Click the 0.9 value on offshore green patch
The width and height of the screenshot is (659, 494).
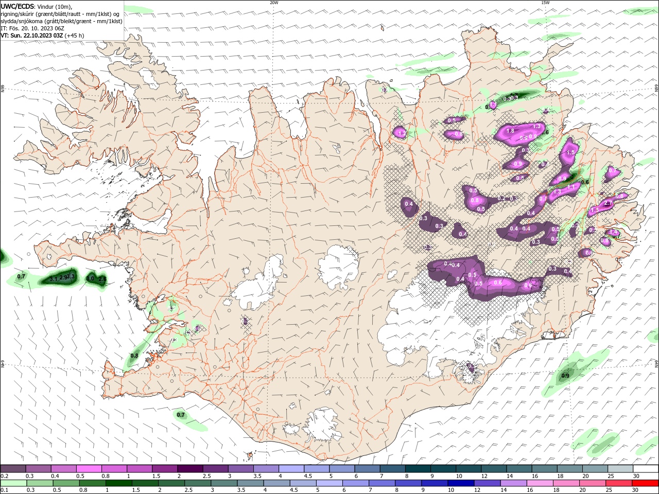click(x=565, y=376)
